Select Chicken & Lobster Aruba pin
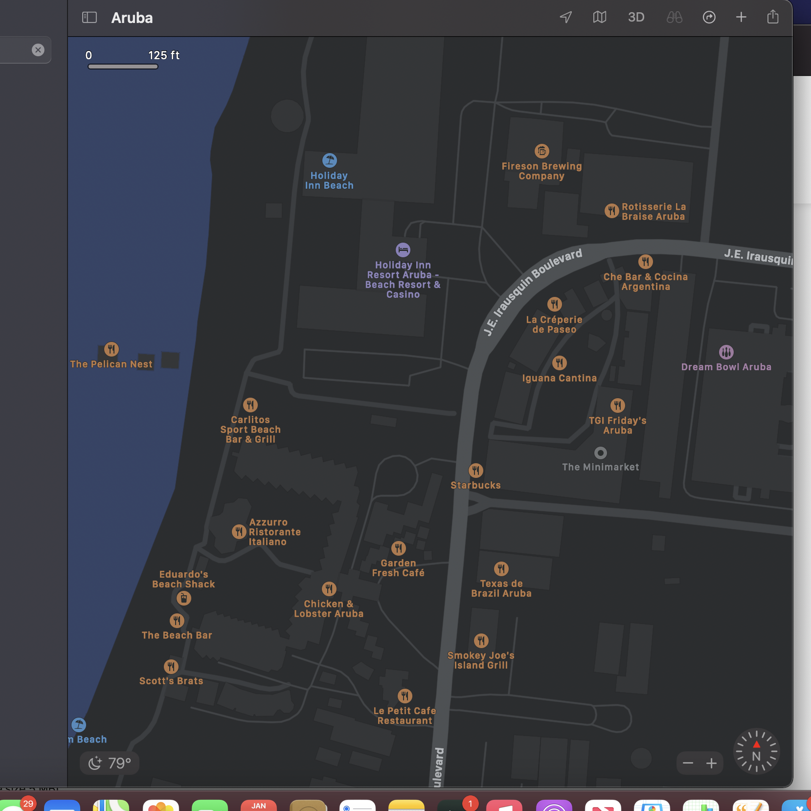Image resolution: width=811 pixels, height=811 pixels. tap(329, 589)
